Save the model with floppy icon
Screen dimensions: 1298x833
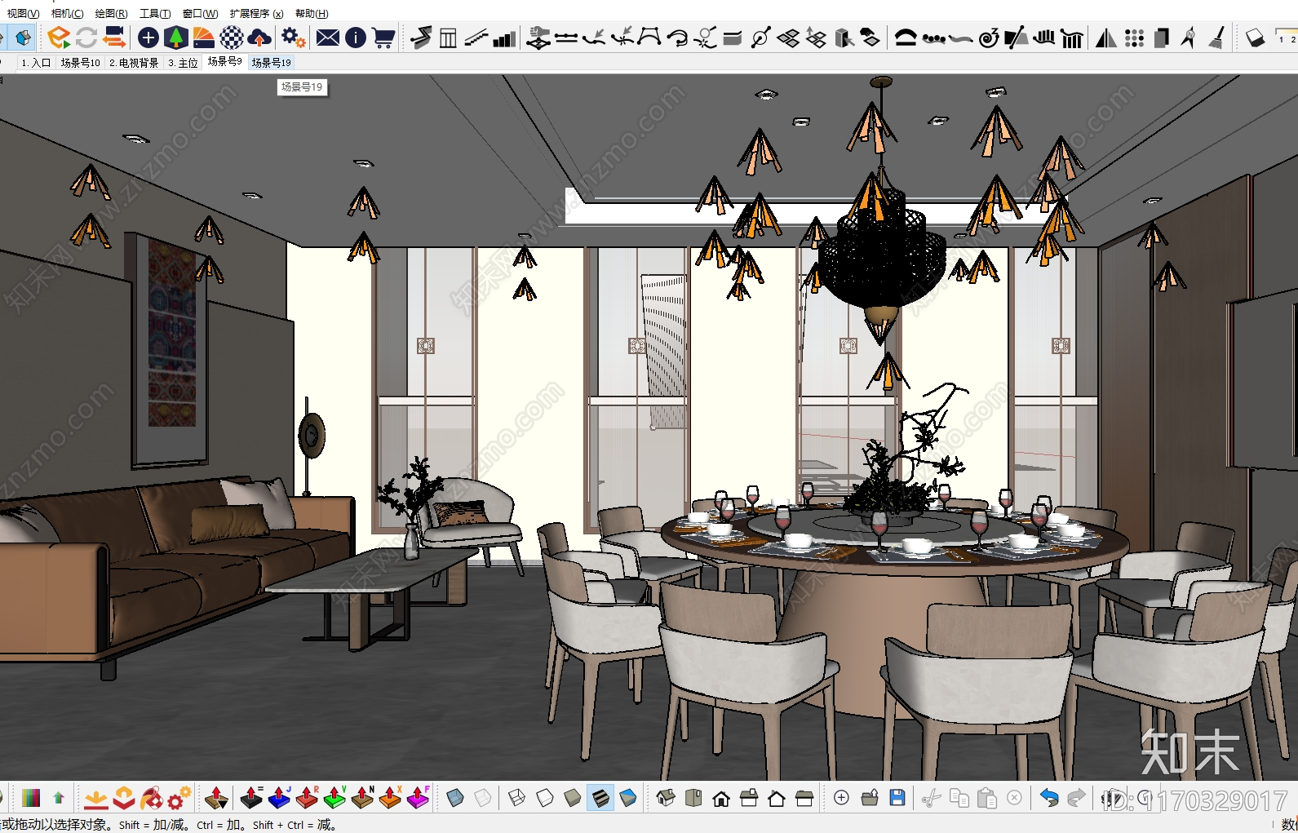click(x=897, y=798)
